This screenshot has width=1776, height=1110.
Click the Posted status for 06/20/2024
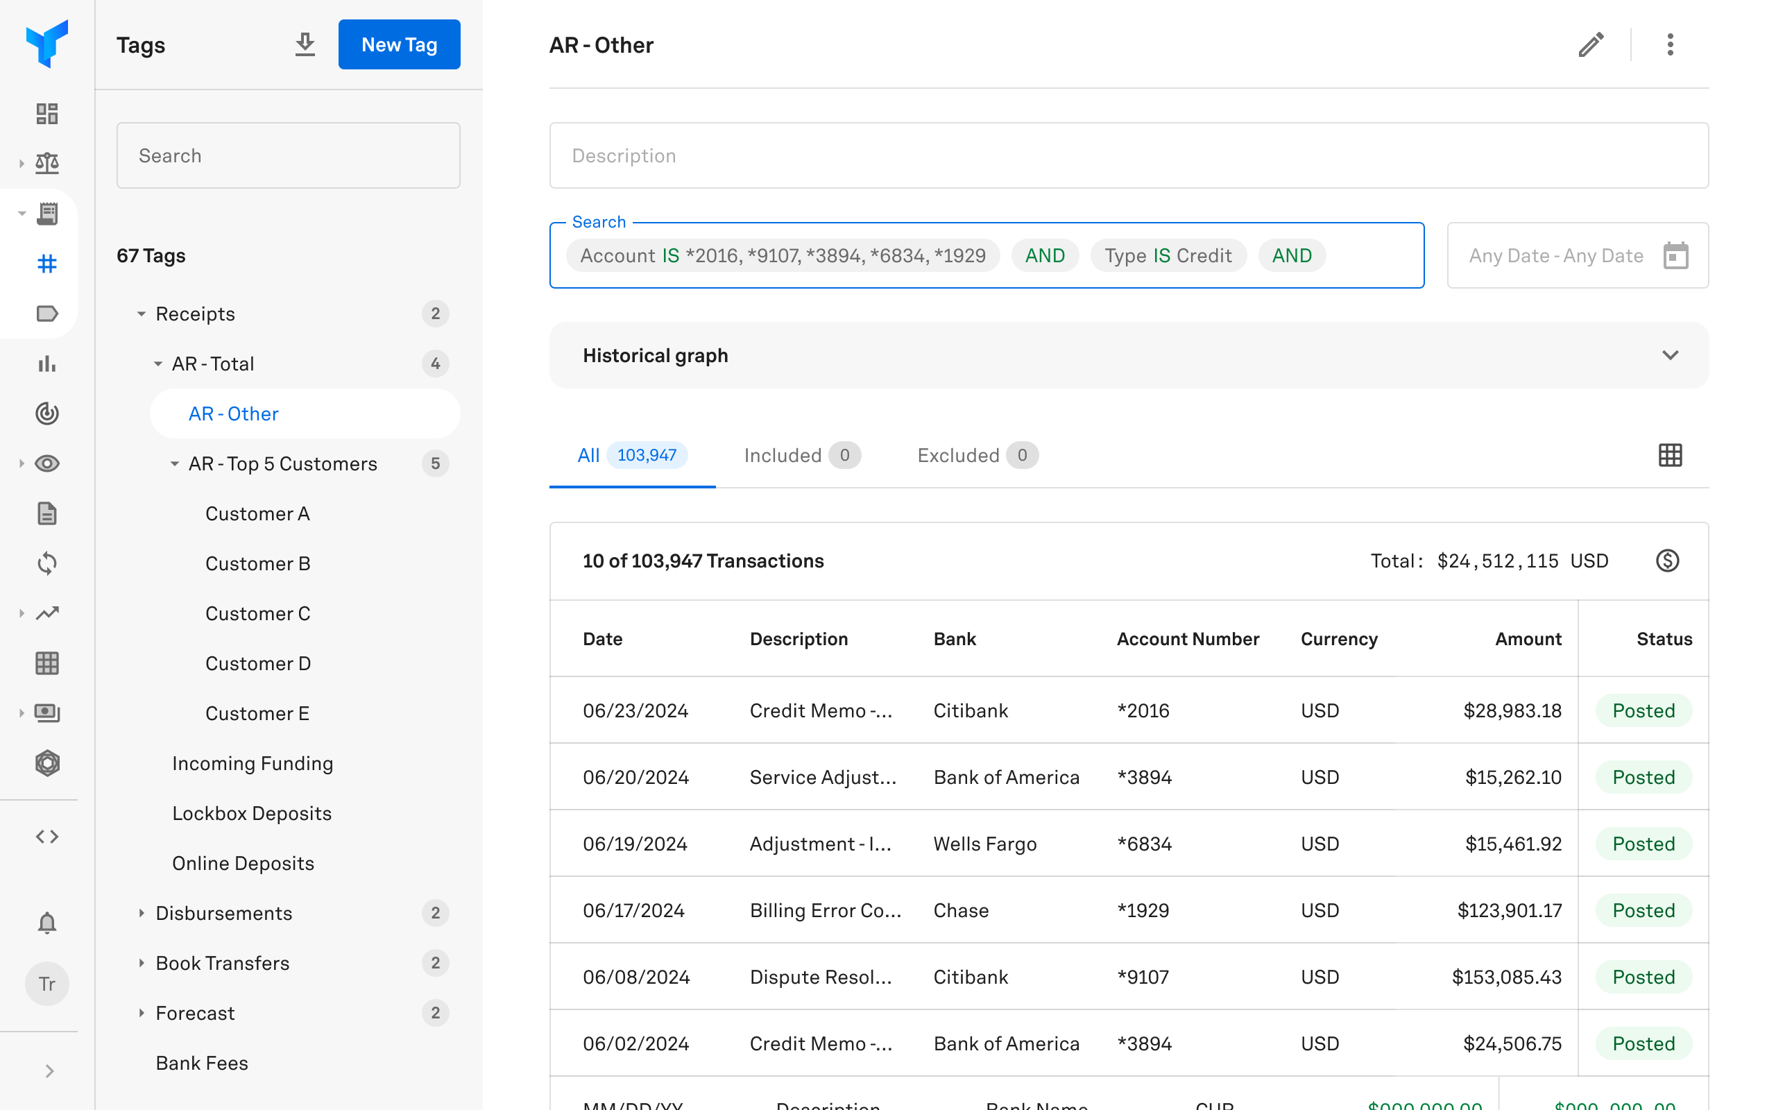(x=1643, y=777)
